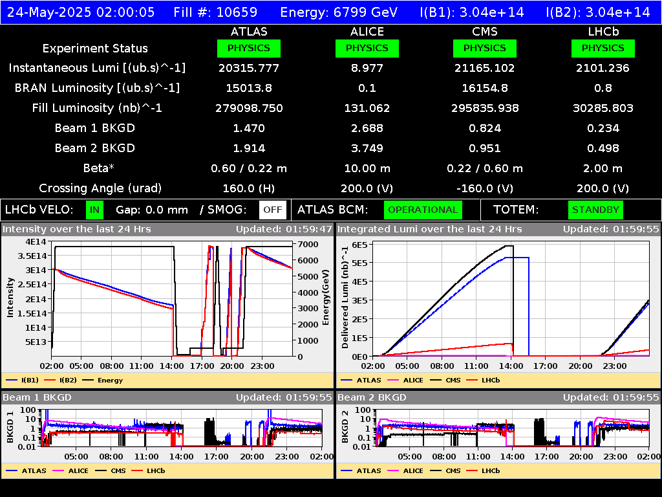Click the ALICE column header

pos(367,32)
